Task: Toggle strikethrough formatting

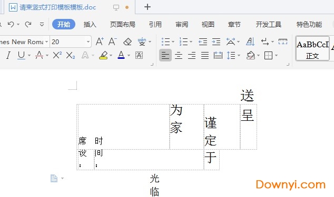Action: 39,55
